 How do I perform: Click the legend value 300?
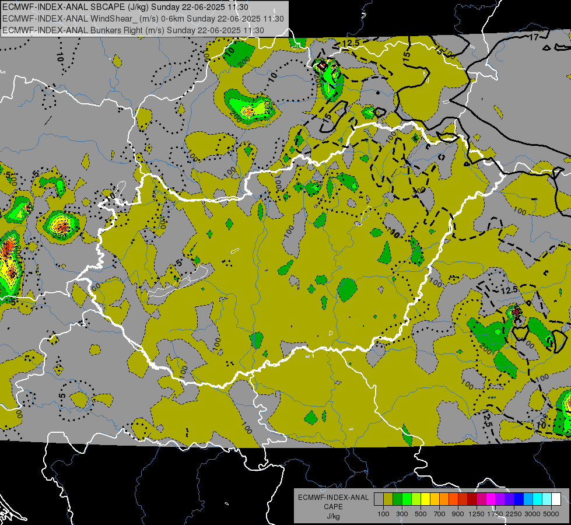pyautogui.click(x=402, y=514)
